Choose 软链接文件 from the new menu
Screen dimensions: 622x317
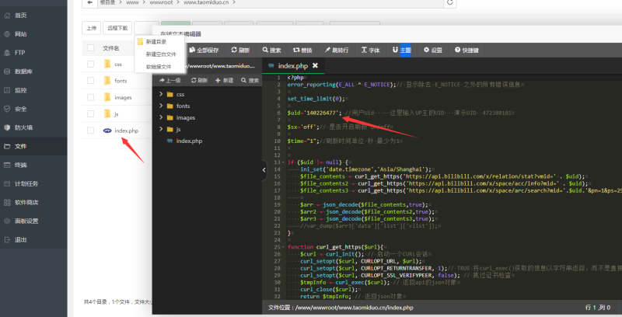159,67
